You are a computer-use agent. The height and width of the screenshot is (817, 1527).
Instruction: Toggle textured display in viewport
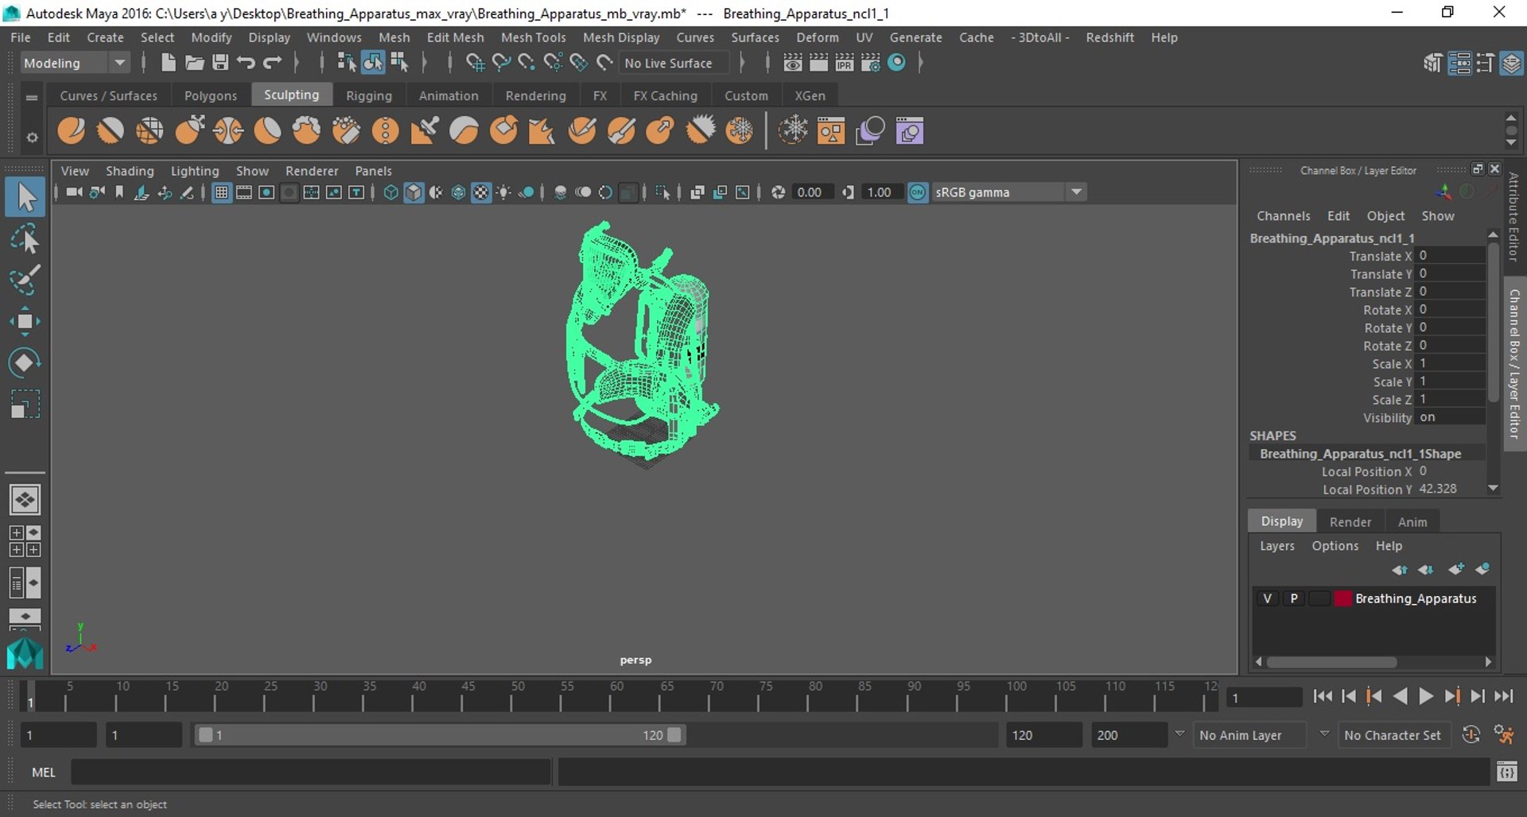coord(481,192)
